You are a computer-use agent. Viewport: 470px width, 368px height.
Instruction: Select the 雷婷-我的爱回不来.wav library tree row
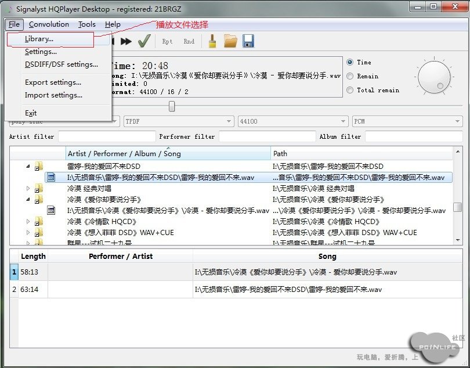248,177
